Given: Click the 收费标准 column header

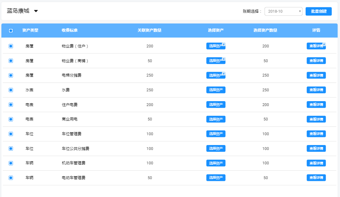Looking at the screenshot, I should 69,31.
